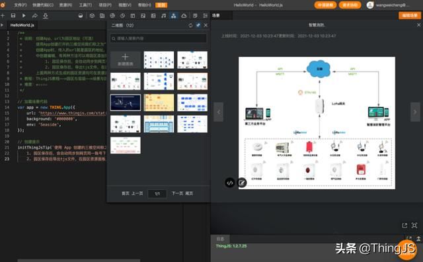423x262 pixels.
Task: Show previous preview with left arrow
Action: pyautogui.click(x=219, y=112)
